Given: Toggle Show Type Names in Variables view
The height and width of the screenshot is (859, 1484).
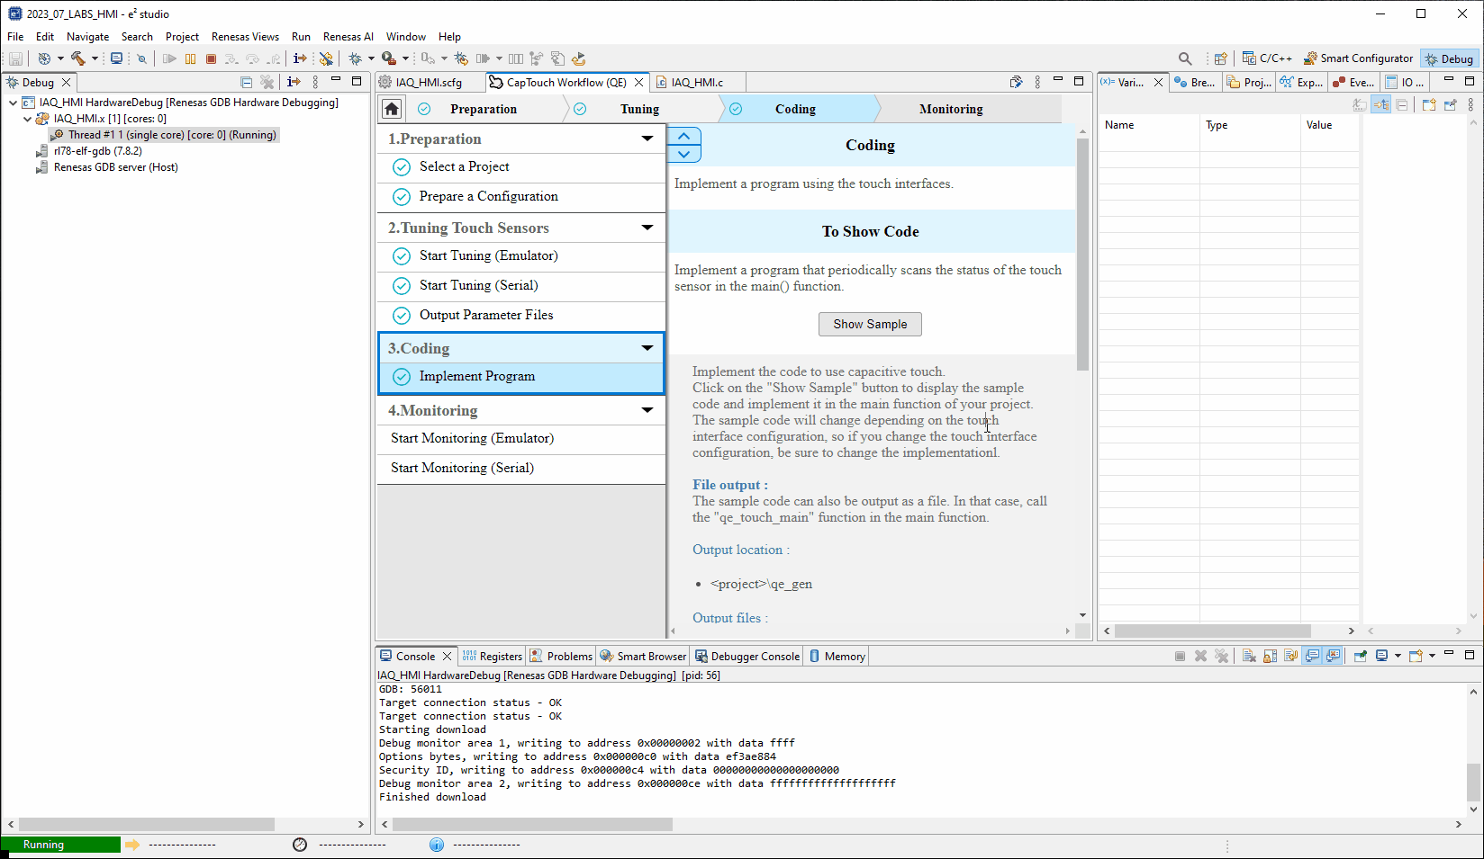Looking at the screenshot, I should click(x=1360, y=105).
